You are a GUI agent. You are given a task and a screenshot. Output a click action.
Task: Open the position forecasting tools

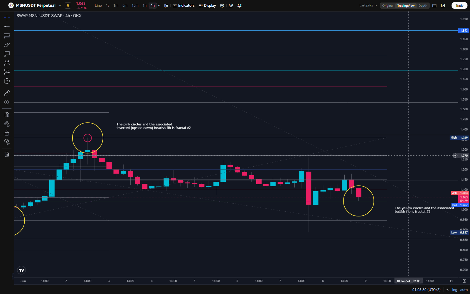7,72
